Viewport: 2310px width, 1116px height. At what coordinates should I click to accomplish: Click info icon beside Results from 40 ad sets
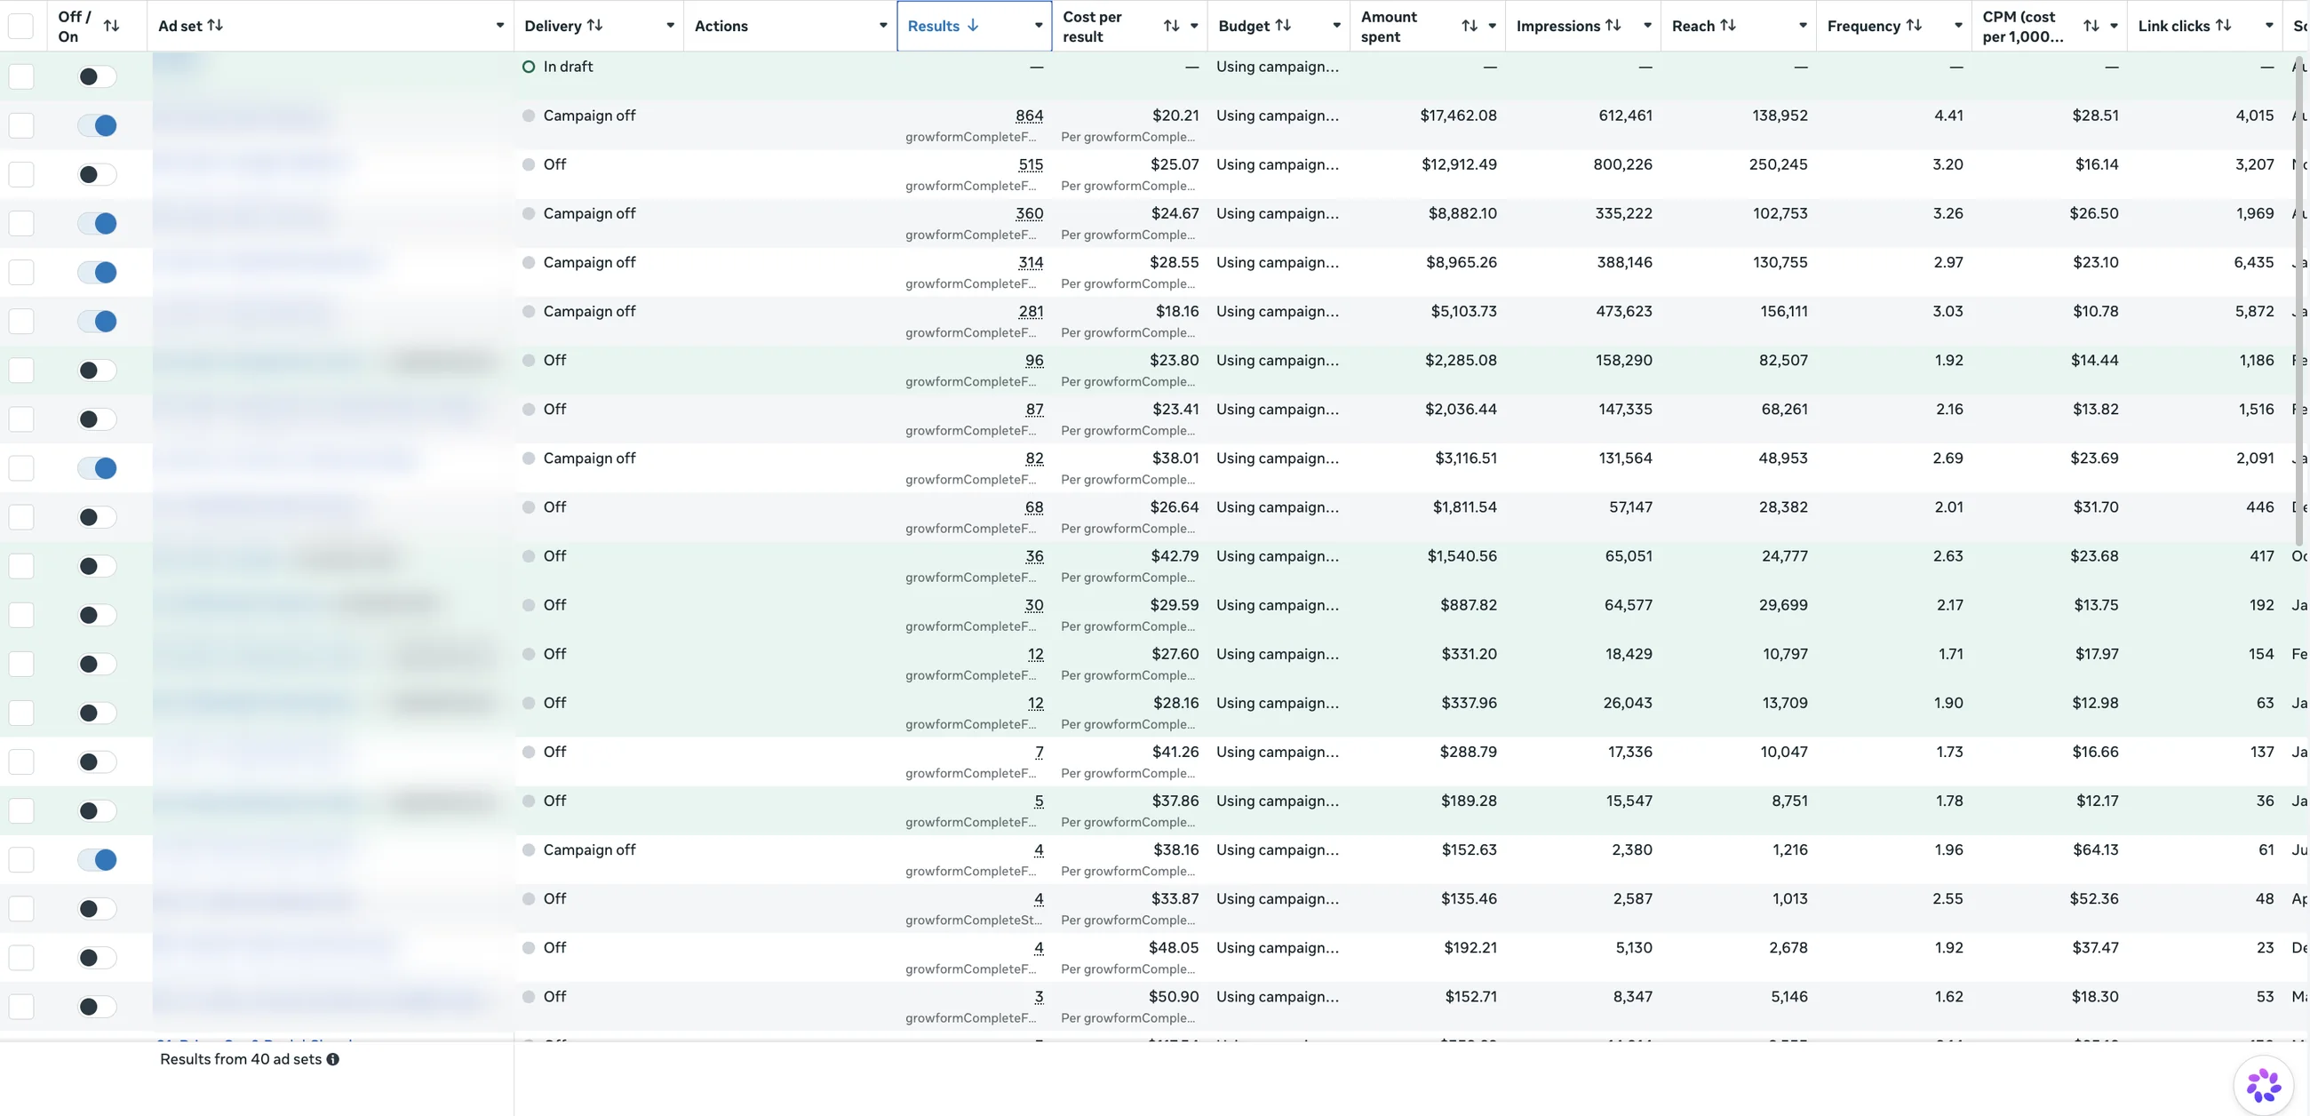(332, 1059)
